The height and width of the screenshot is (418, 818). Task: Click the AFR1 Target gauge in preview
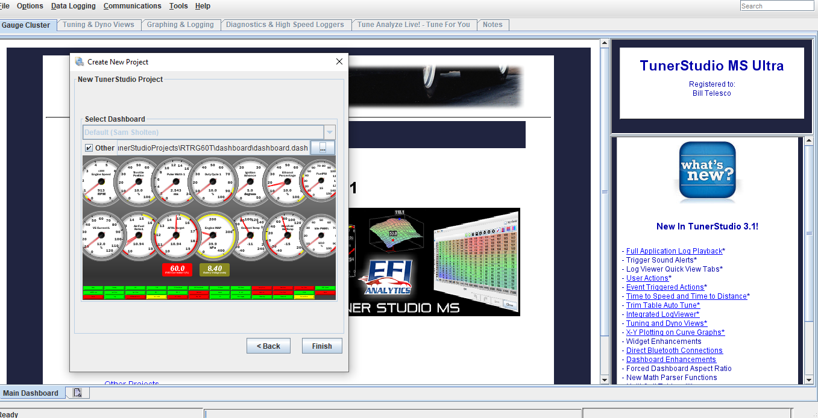(175, 235)
